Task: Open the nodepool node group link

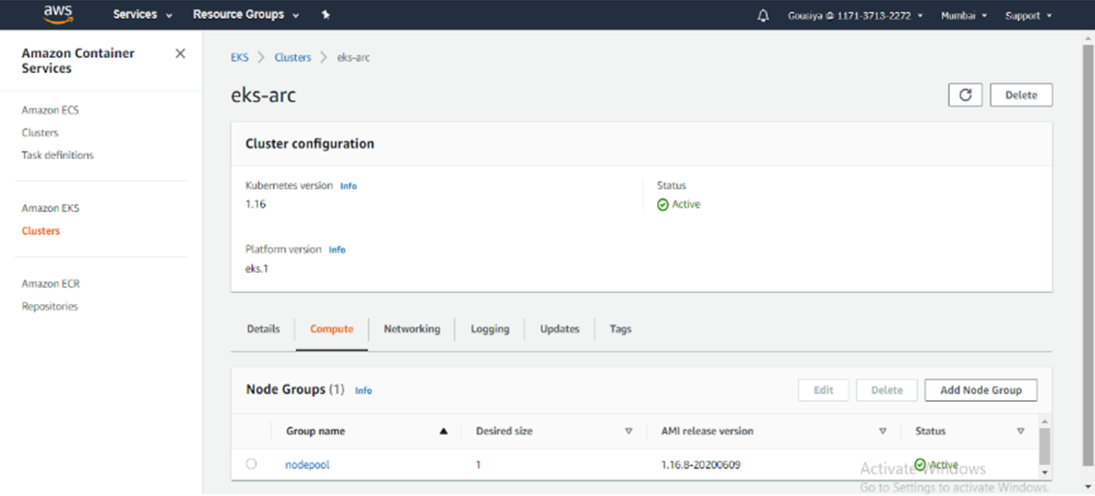Action: pyautogui.click(x=307, y=464)
